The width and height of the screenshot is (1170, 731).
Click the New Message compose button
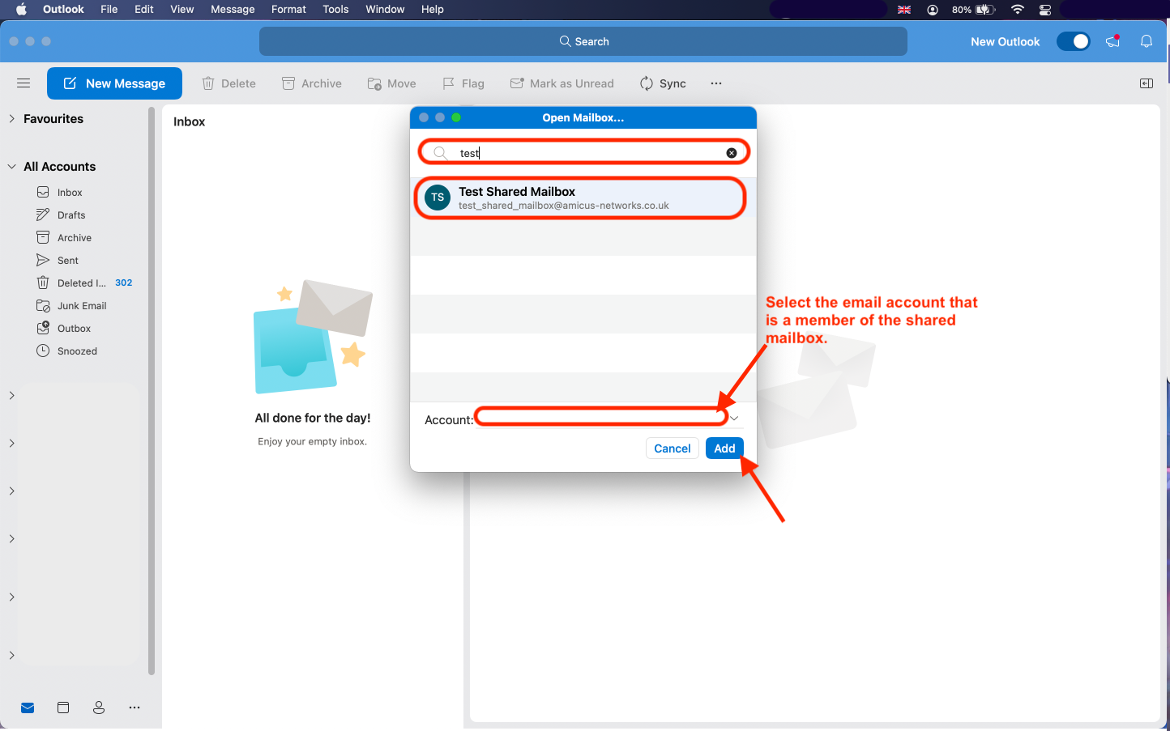[114, 83]
